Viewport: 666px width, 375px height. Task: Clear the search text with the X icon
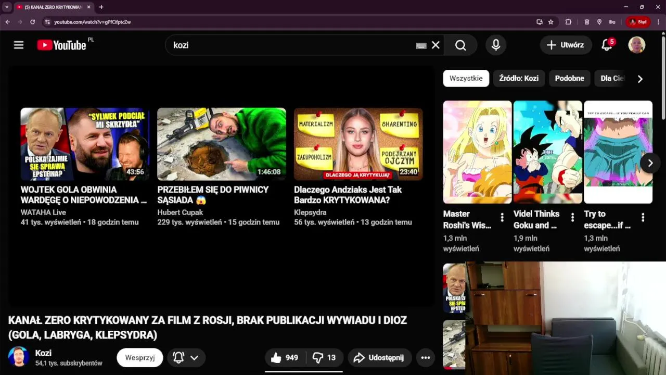(436, 45)
